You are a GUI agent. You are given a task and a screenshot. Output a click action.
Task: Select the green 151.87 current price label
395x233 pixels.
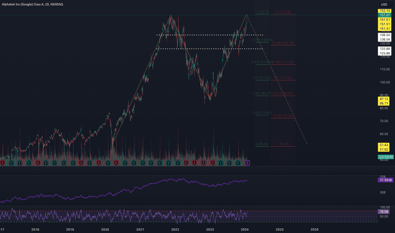(385, 15)
